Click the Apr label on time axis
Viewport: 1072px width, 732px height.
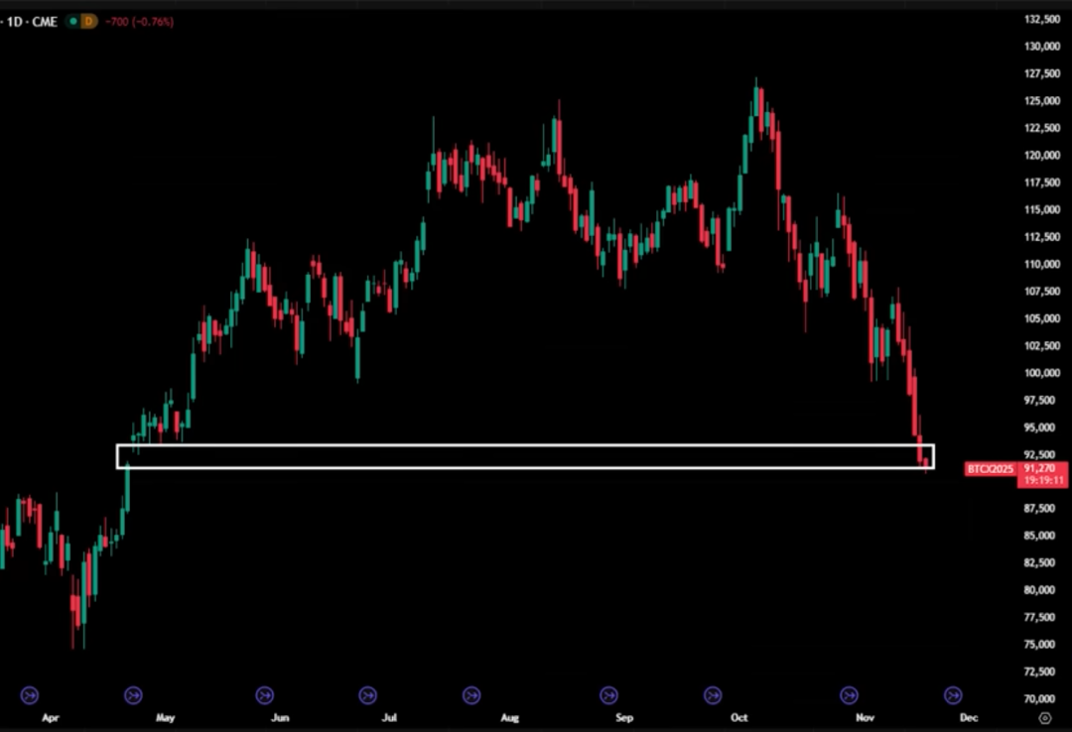tap(51, 718)
